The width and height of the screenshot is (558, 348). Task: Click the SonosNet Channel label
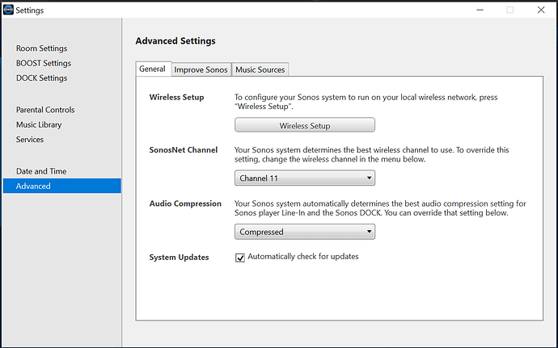[x=184, y=150]
